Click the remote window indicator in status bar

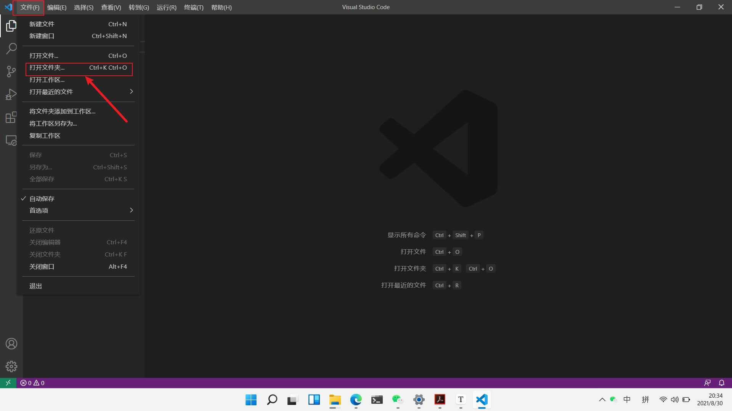8,383
